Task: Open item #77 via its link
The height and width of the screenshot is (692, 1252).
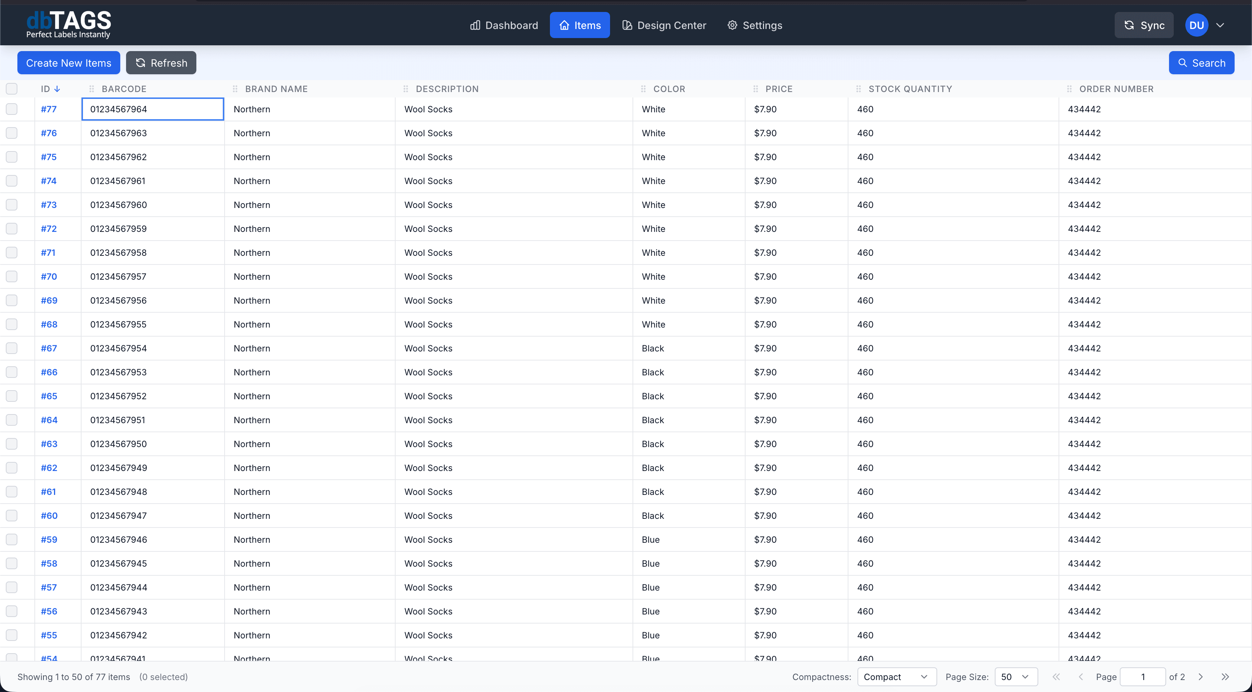Action: 49,109
